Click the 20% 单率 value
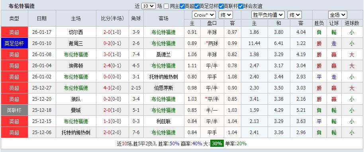Image resolution: width=364 pixels, height=152 pixels. (x=241, y=144)
